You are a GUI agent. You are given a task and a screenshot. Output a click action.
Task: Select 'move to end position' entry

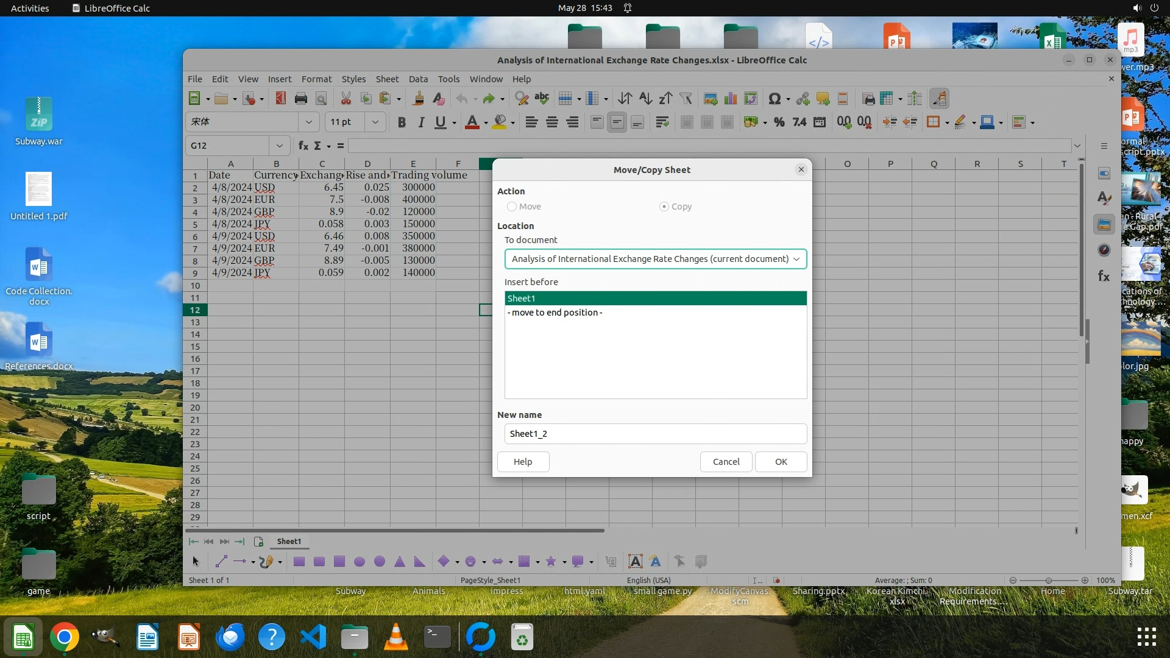(555, 313)
